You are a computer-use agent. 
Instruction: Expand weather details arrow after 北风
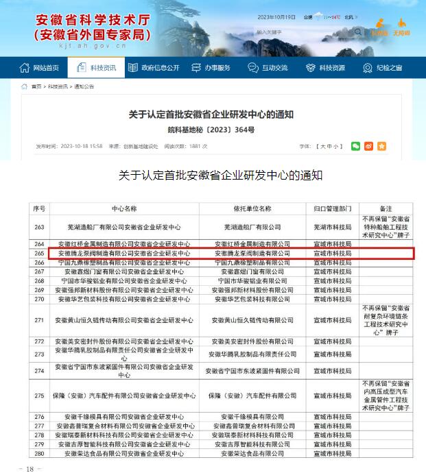click(356, 17)
